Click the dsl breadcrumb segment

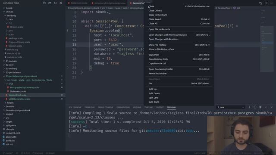238,8
